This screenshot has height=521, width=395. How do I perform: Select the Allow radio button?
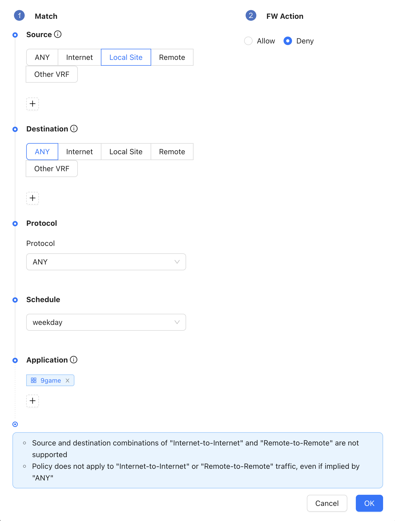pyautogui.click(x=248, y=41)
